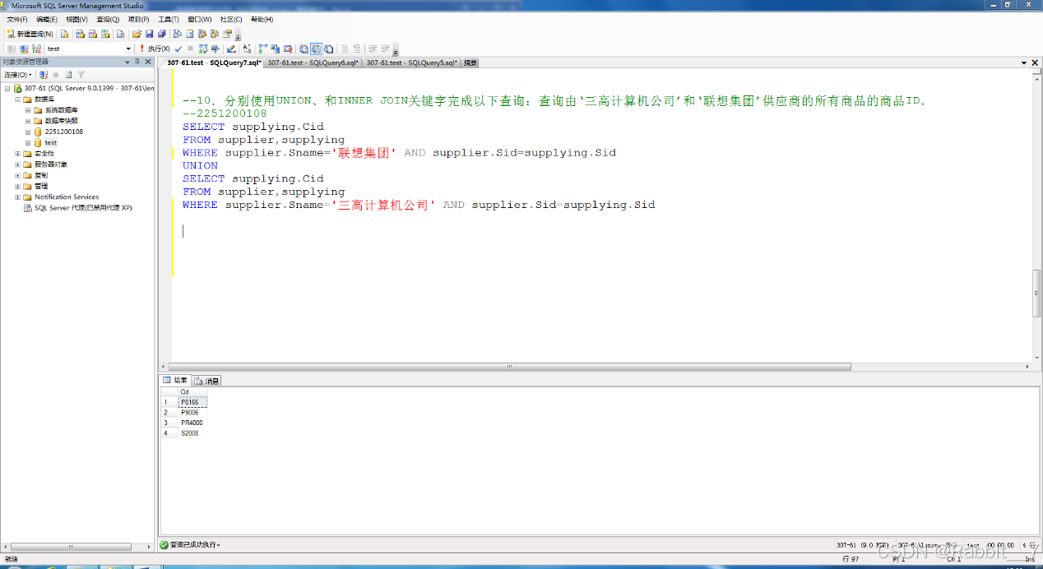
Task: Toggle SQLCMD Mode
Action: 288,49
